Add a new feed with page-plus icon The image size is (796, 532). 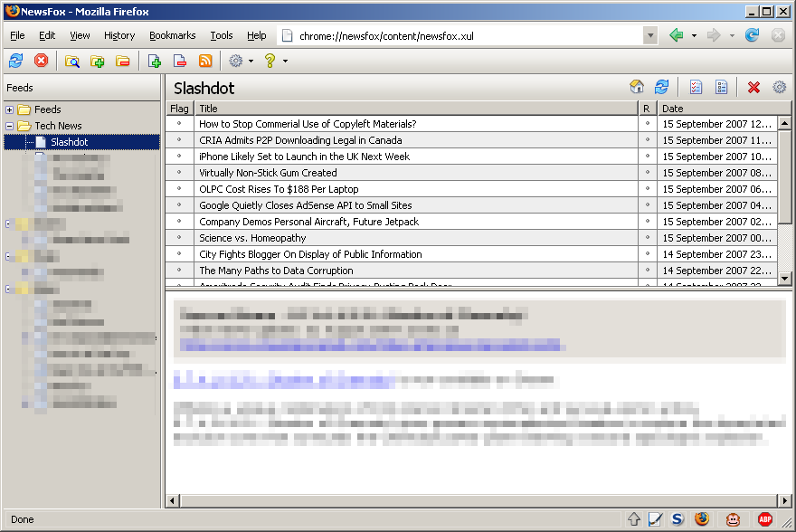(155, 62)
